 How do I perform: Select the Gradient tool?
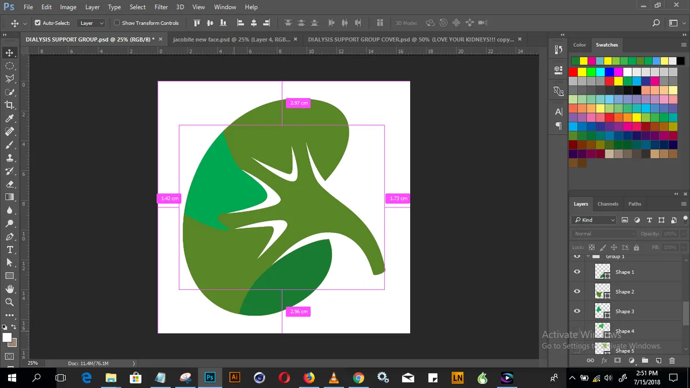click(x=10, y=197)
